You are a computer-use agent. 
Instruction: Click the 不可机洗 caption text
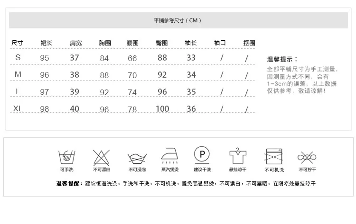pos(274,170)
